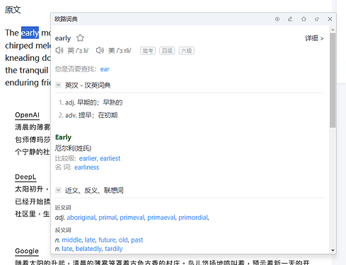
Task: Click the 六级 tag badge
Action: pos(187,51)
